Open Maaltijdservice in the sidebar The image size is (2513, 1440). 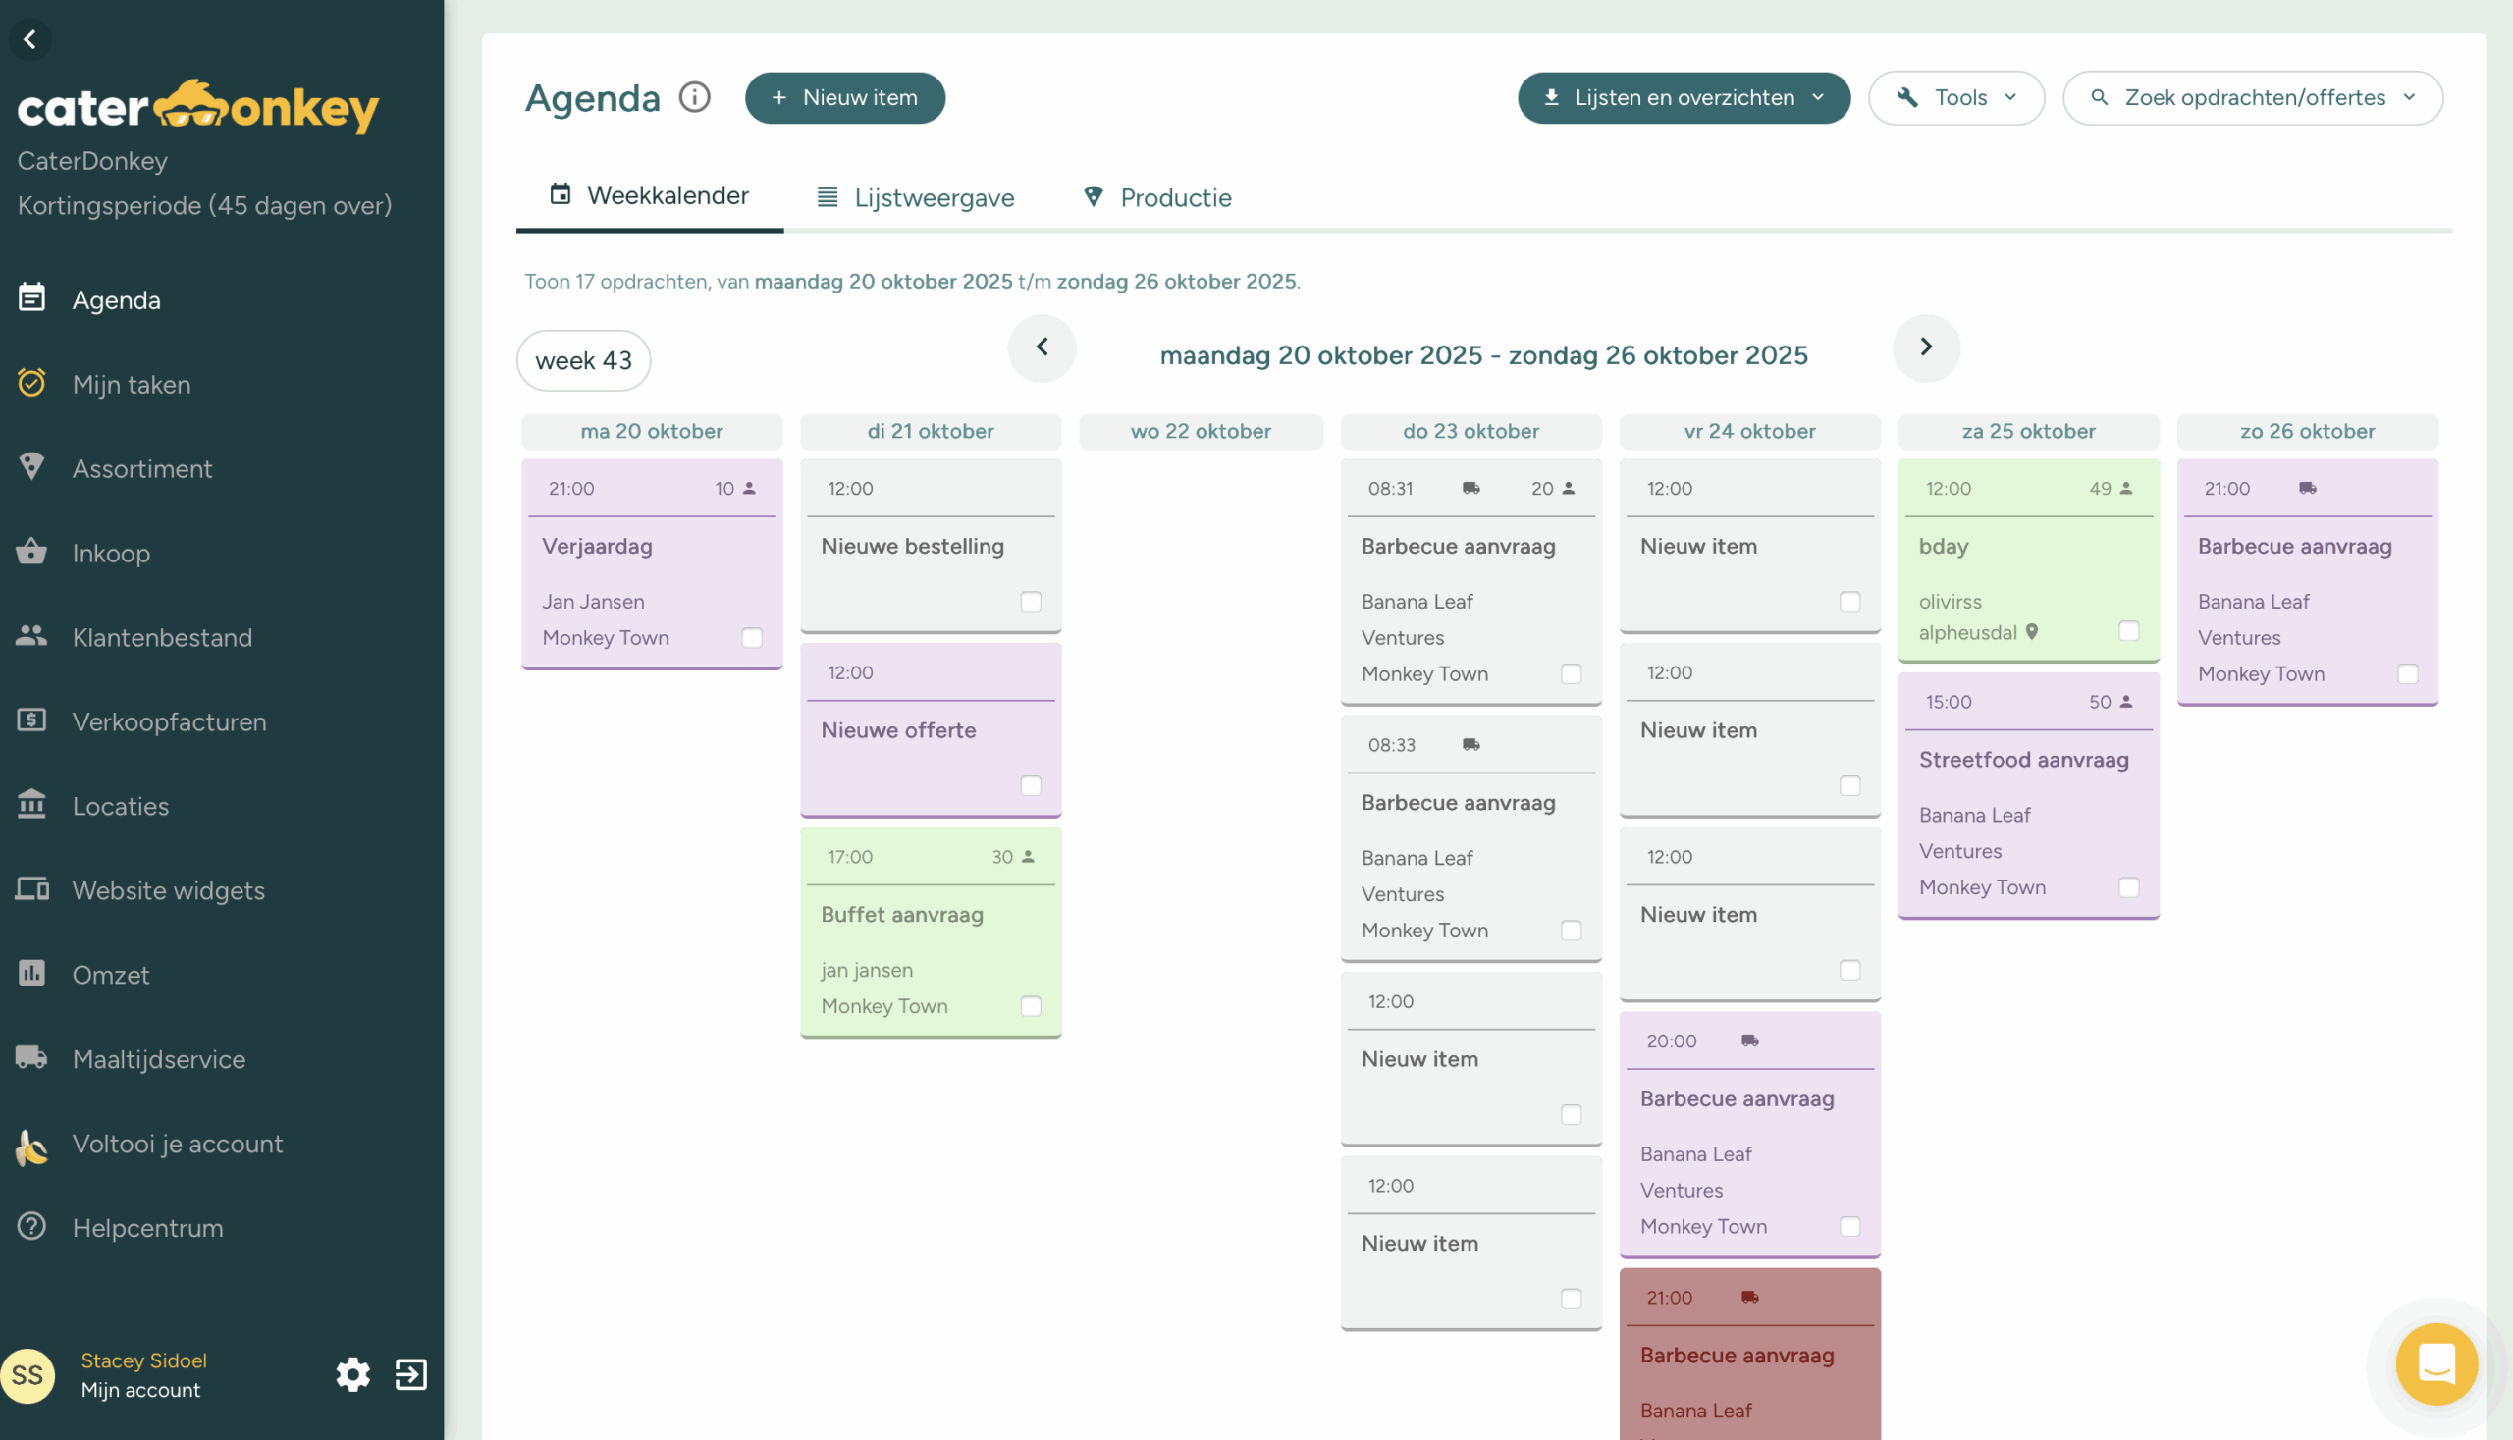158,1058
